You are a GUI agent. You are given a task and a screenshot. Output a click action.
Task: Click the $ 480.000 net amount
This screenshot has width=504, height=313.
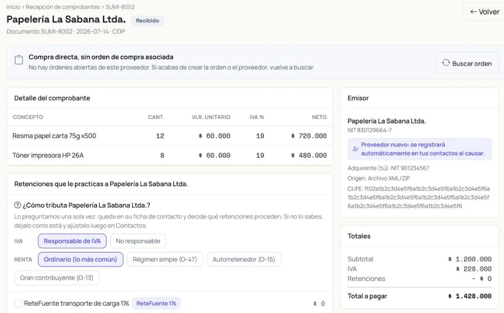click(x=309, y=155)
